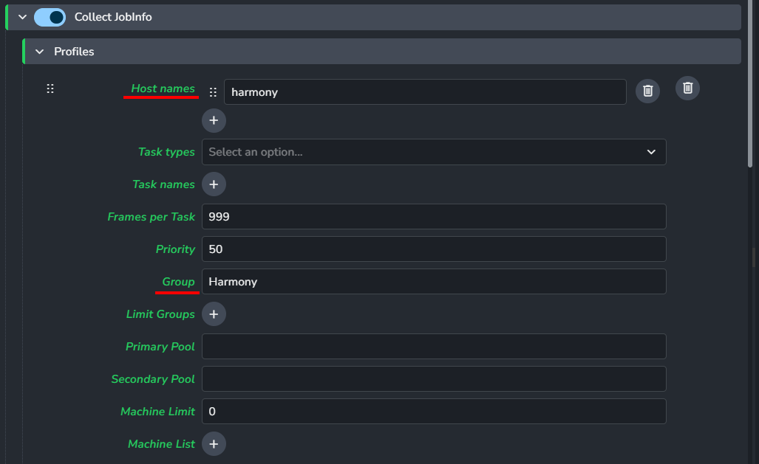Click drag handle beside harmony host name
This screenshot has height=464, width=759.
(x=213, y=91)
